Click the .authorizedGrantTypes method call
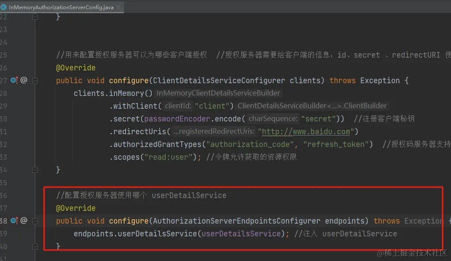The height and width of the screenshot is (261, 451). click(x=155, y=144)
